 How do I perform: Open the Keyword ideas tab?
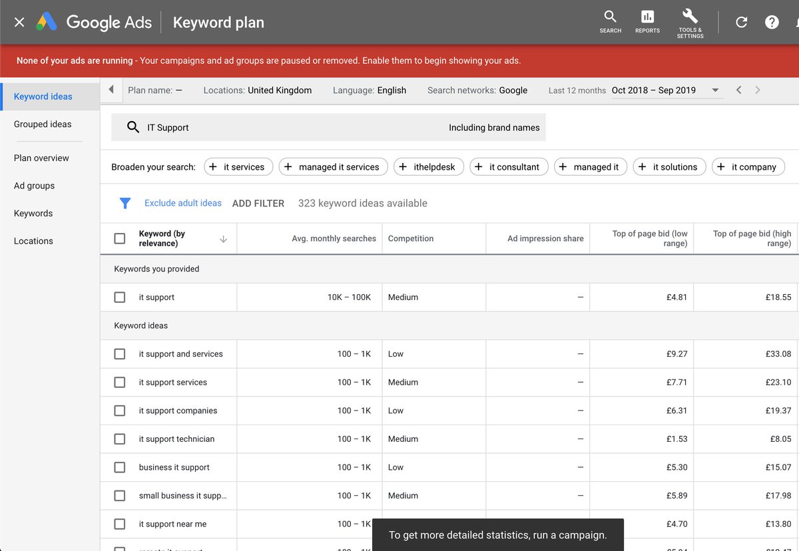[50, 96]
